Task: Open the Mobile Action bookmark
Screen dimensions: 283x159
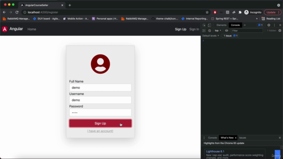Action: (x=76, y=19)
